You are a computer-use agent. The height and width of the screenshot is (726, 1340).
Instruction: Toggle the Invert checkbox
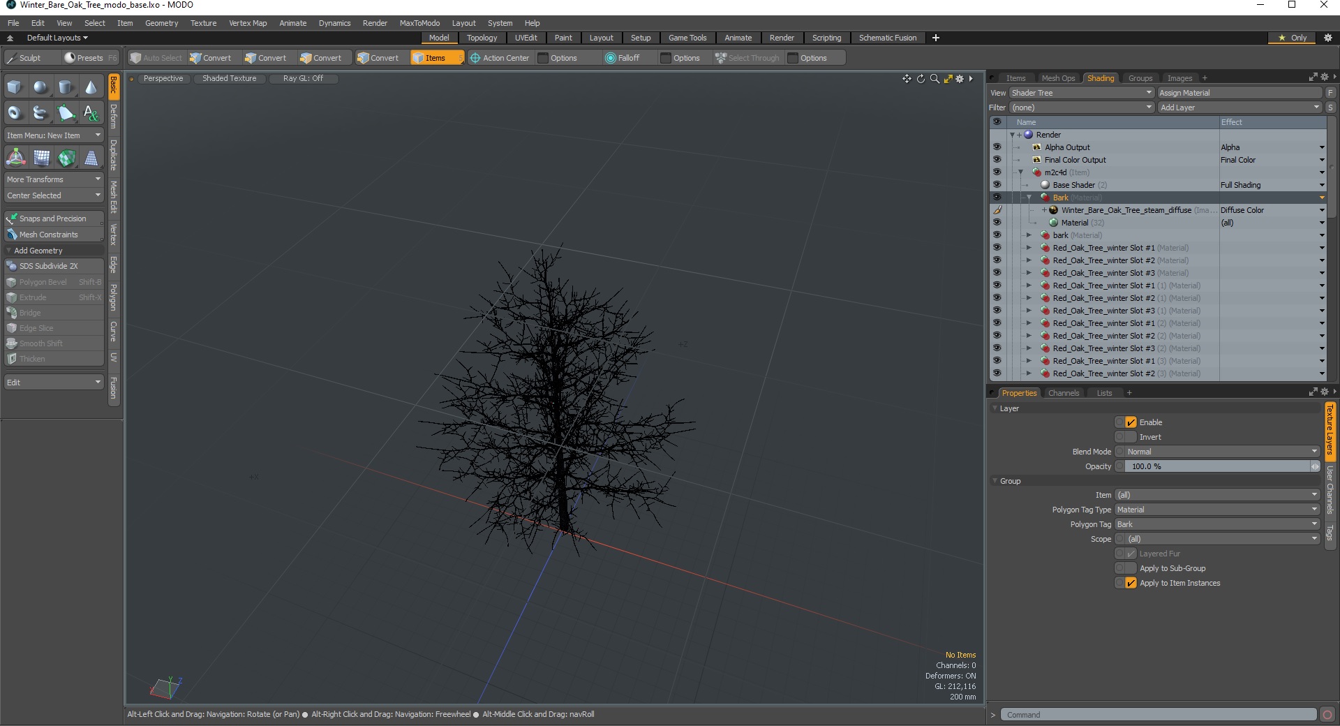click(1131, 437)
